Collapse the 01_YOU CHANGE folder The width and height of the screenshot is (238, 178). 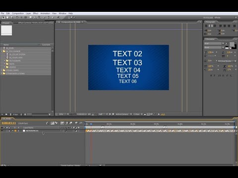coord(1,51)
